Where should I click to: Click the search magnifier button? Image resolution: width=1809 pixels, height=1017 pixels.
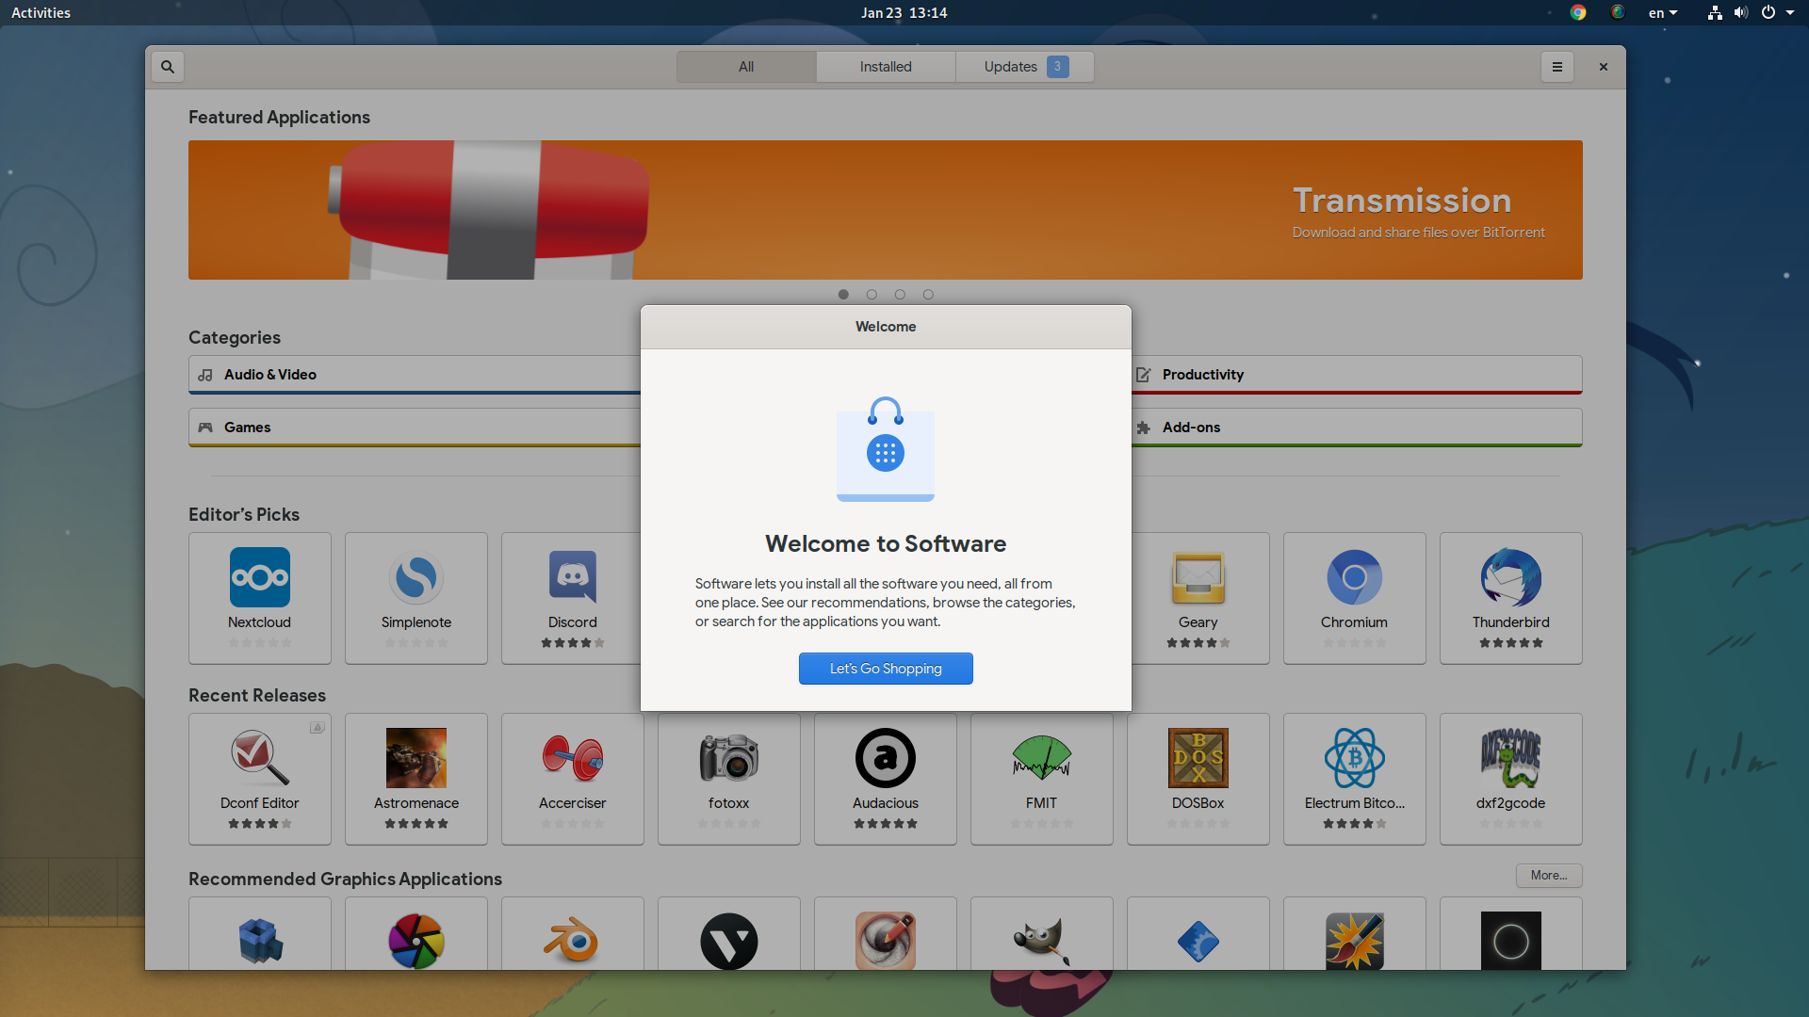168,67
